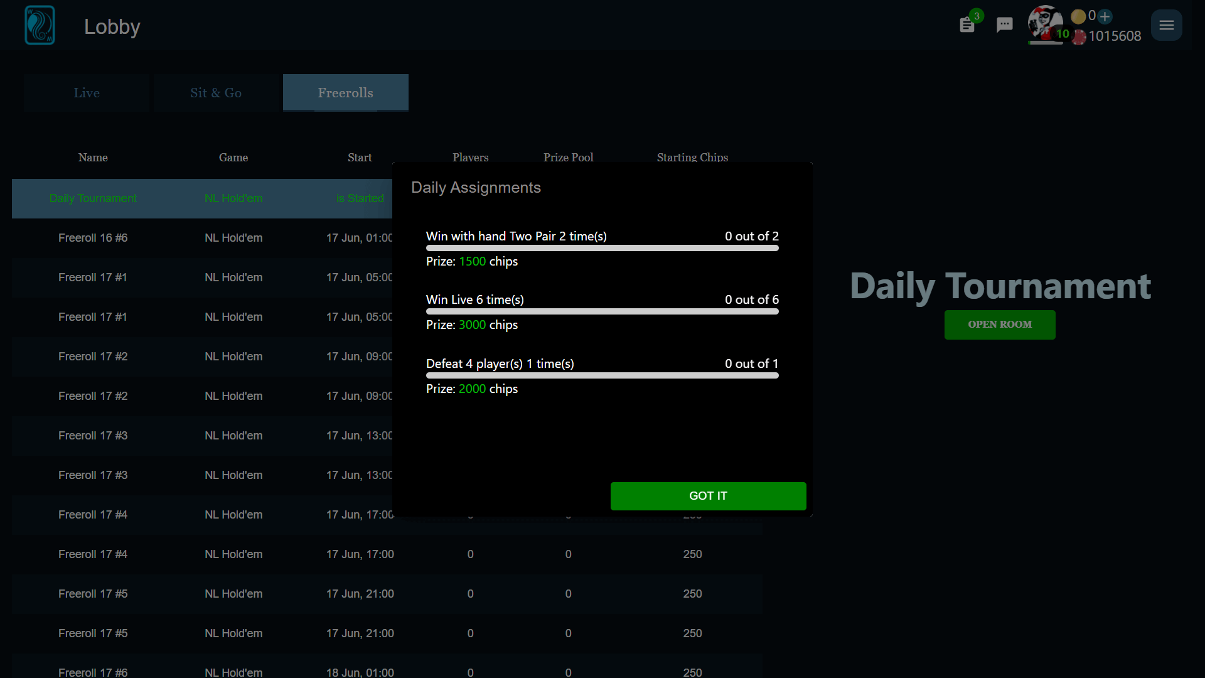Add coins with the plus icon

coord(1106,16)
